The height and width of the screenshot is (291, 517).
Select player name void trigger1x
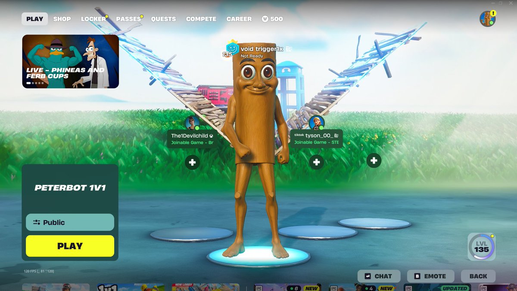262,49
